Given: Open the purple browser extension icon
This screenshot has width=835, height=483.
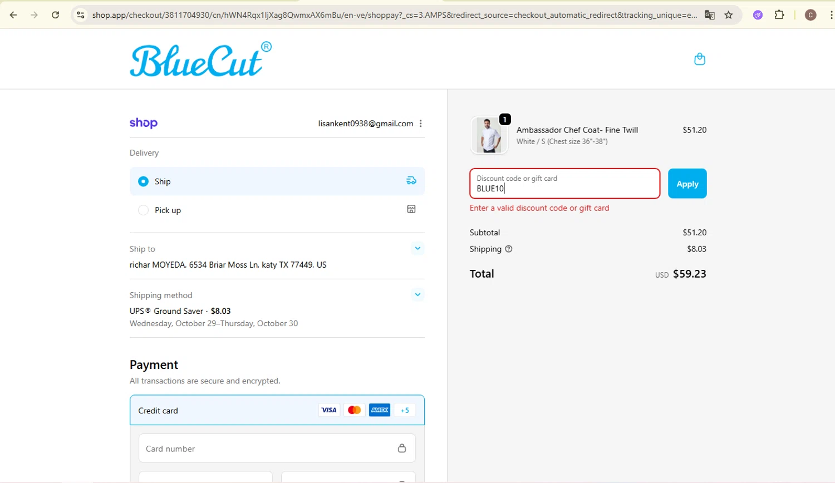Looking at the screenshot, I should 758,15.
